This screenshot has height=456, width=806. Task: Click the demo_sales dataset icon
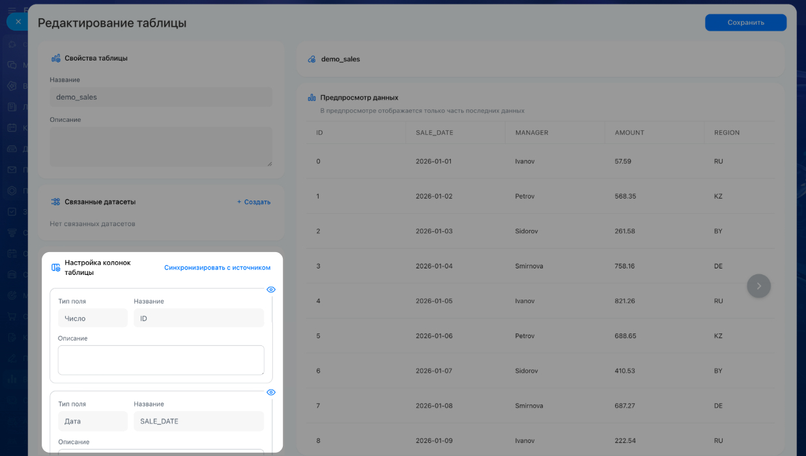pos(312,59)
